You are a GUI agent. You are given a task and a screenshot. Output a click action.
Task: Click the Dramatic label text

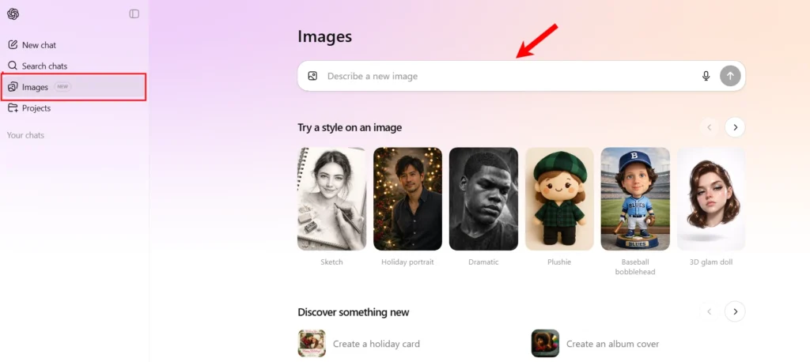point(483,262)
